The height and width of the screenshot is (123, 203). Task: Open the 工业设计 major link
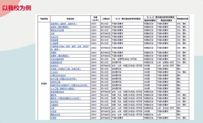[x=54, y=72]
